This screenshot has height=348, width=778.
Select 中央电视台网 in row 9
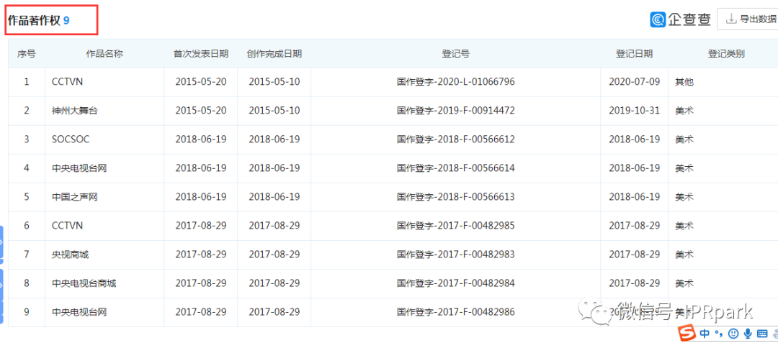pyautogui.click(x=79, y=312)
